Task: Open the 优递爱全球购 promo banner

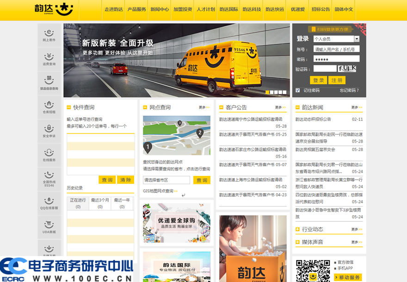Action: (177, 223)
